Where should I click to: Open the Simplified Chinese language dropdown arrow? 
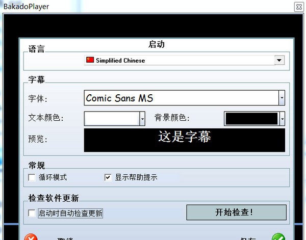pos(279,60)
